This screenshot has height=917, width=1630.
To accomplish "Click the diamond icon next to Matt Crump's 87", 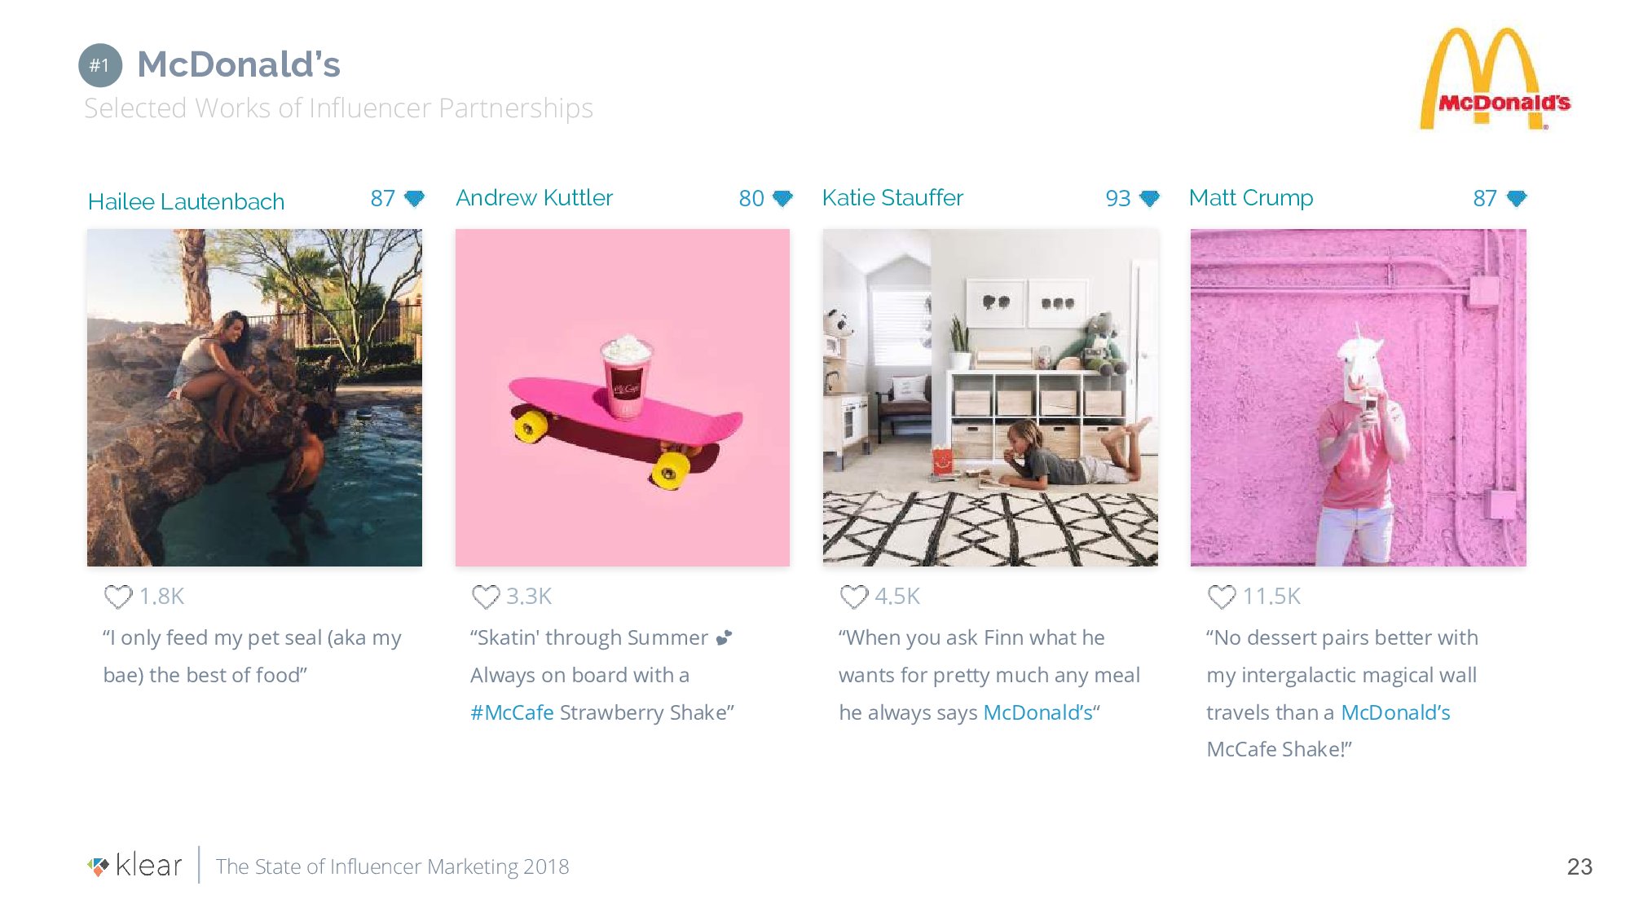I will [x=1517, y=198].
